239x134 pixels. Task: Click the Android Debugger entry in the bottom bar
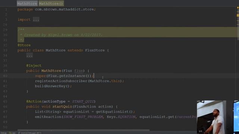pyautogui.click(x=30, y=133)
